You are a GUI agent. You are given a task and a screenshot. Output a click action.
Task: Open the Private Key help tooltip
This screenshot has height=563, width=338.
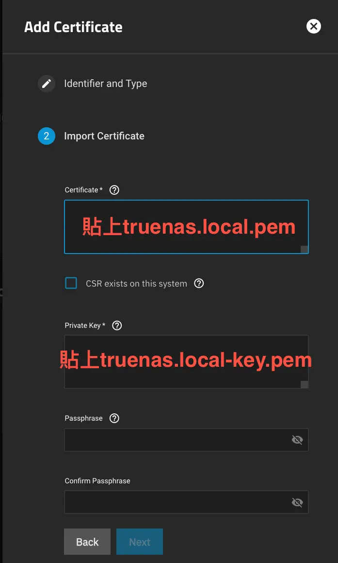116,325
